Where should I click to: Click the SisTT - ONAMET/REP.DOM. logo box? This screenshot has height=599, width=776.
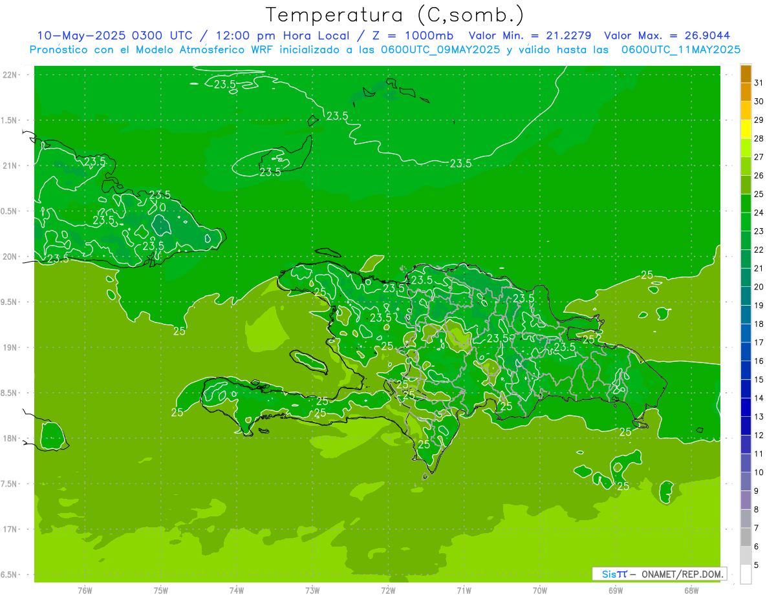pyautogui.click(x=659, y=574)
